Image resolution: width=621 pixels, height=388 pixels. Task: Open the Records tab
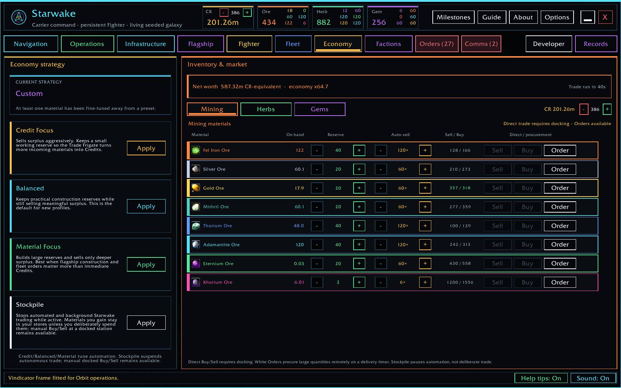tap(596, 44)
